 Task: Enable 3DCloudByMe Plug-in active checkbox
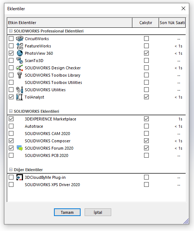click(11, 177)
